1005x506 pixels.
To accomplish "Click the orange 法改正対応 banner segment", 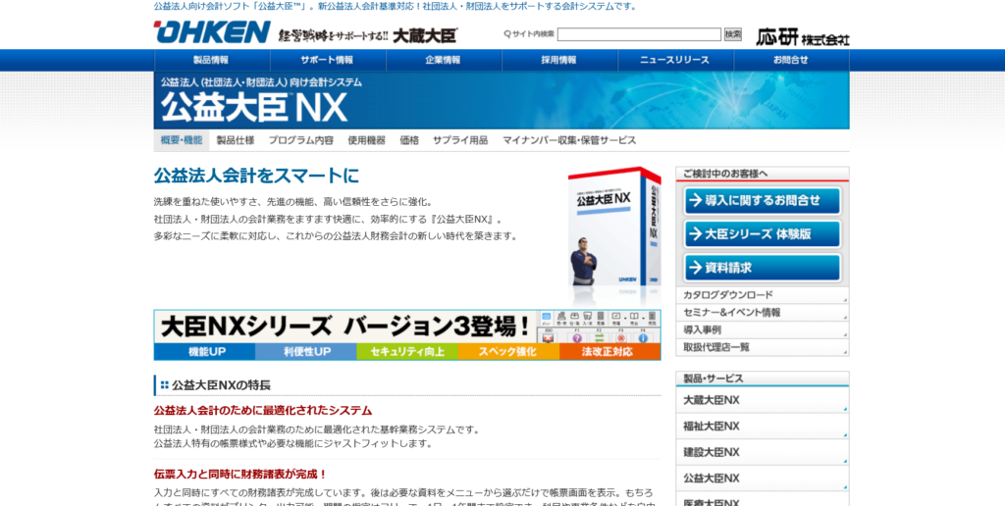I will click(609, 352).
